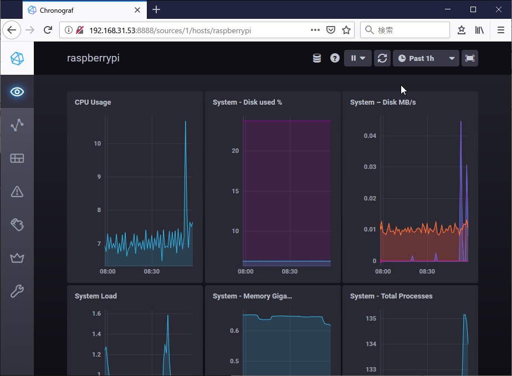Open the Chronograf logo home icon
512x376 pixels.
[x=17, y=59]
